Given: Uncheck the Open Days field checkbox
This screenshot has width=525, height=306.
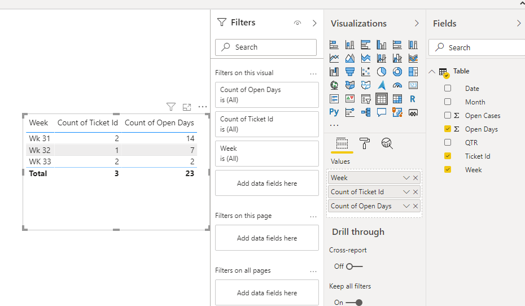Looking at the screenshot, I should pyautogui.click(x=448, y=129).
